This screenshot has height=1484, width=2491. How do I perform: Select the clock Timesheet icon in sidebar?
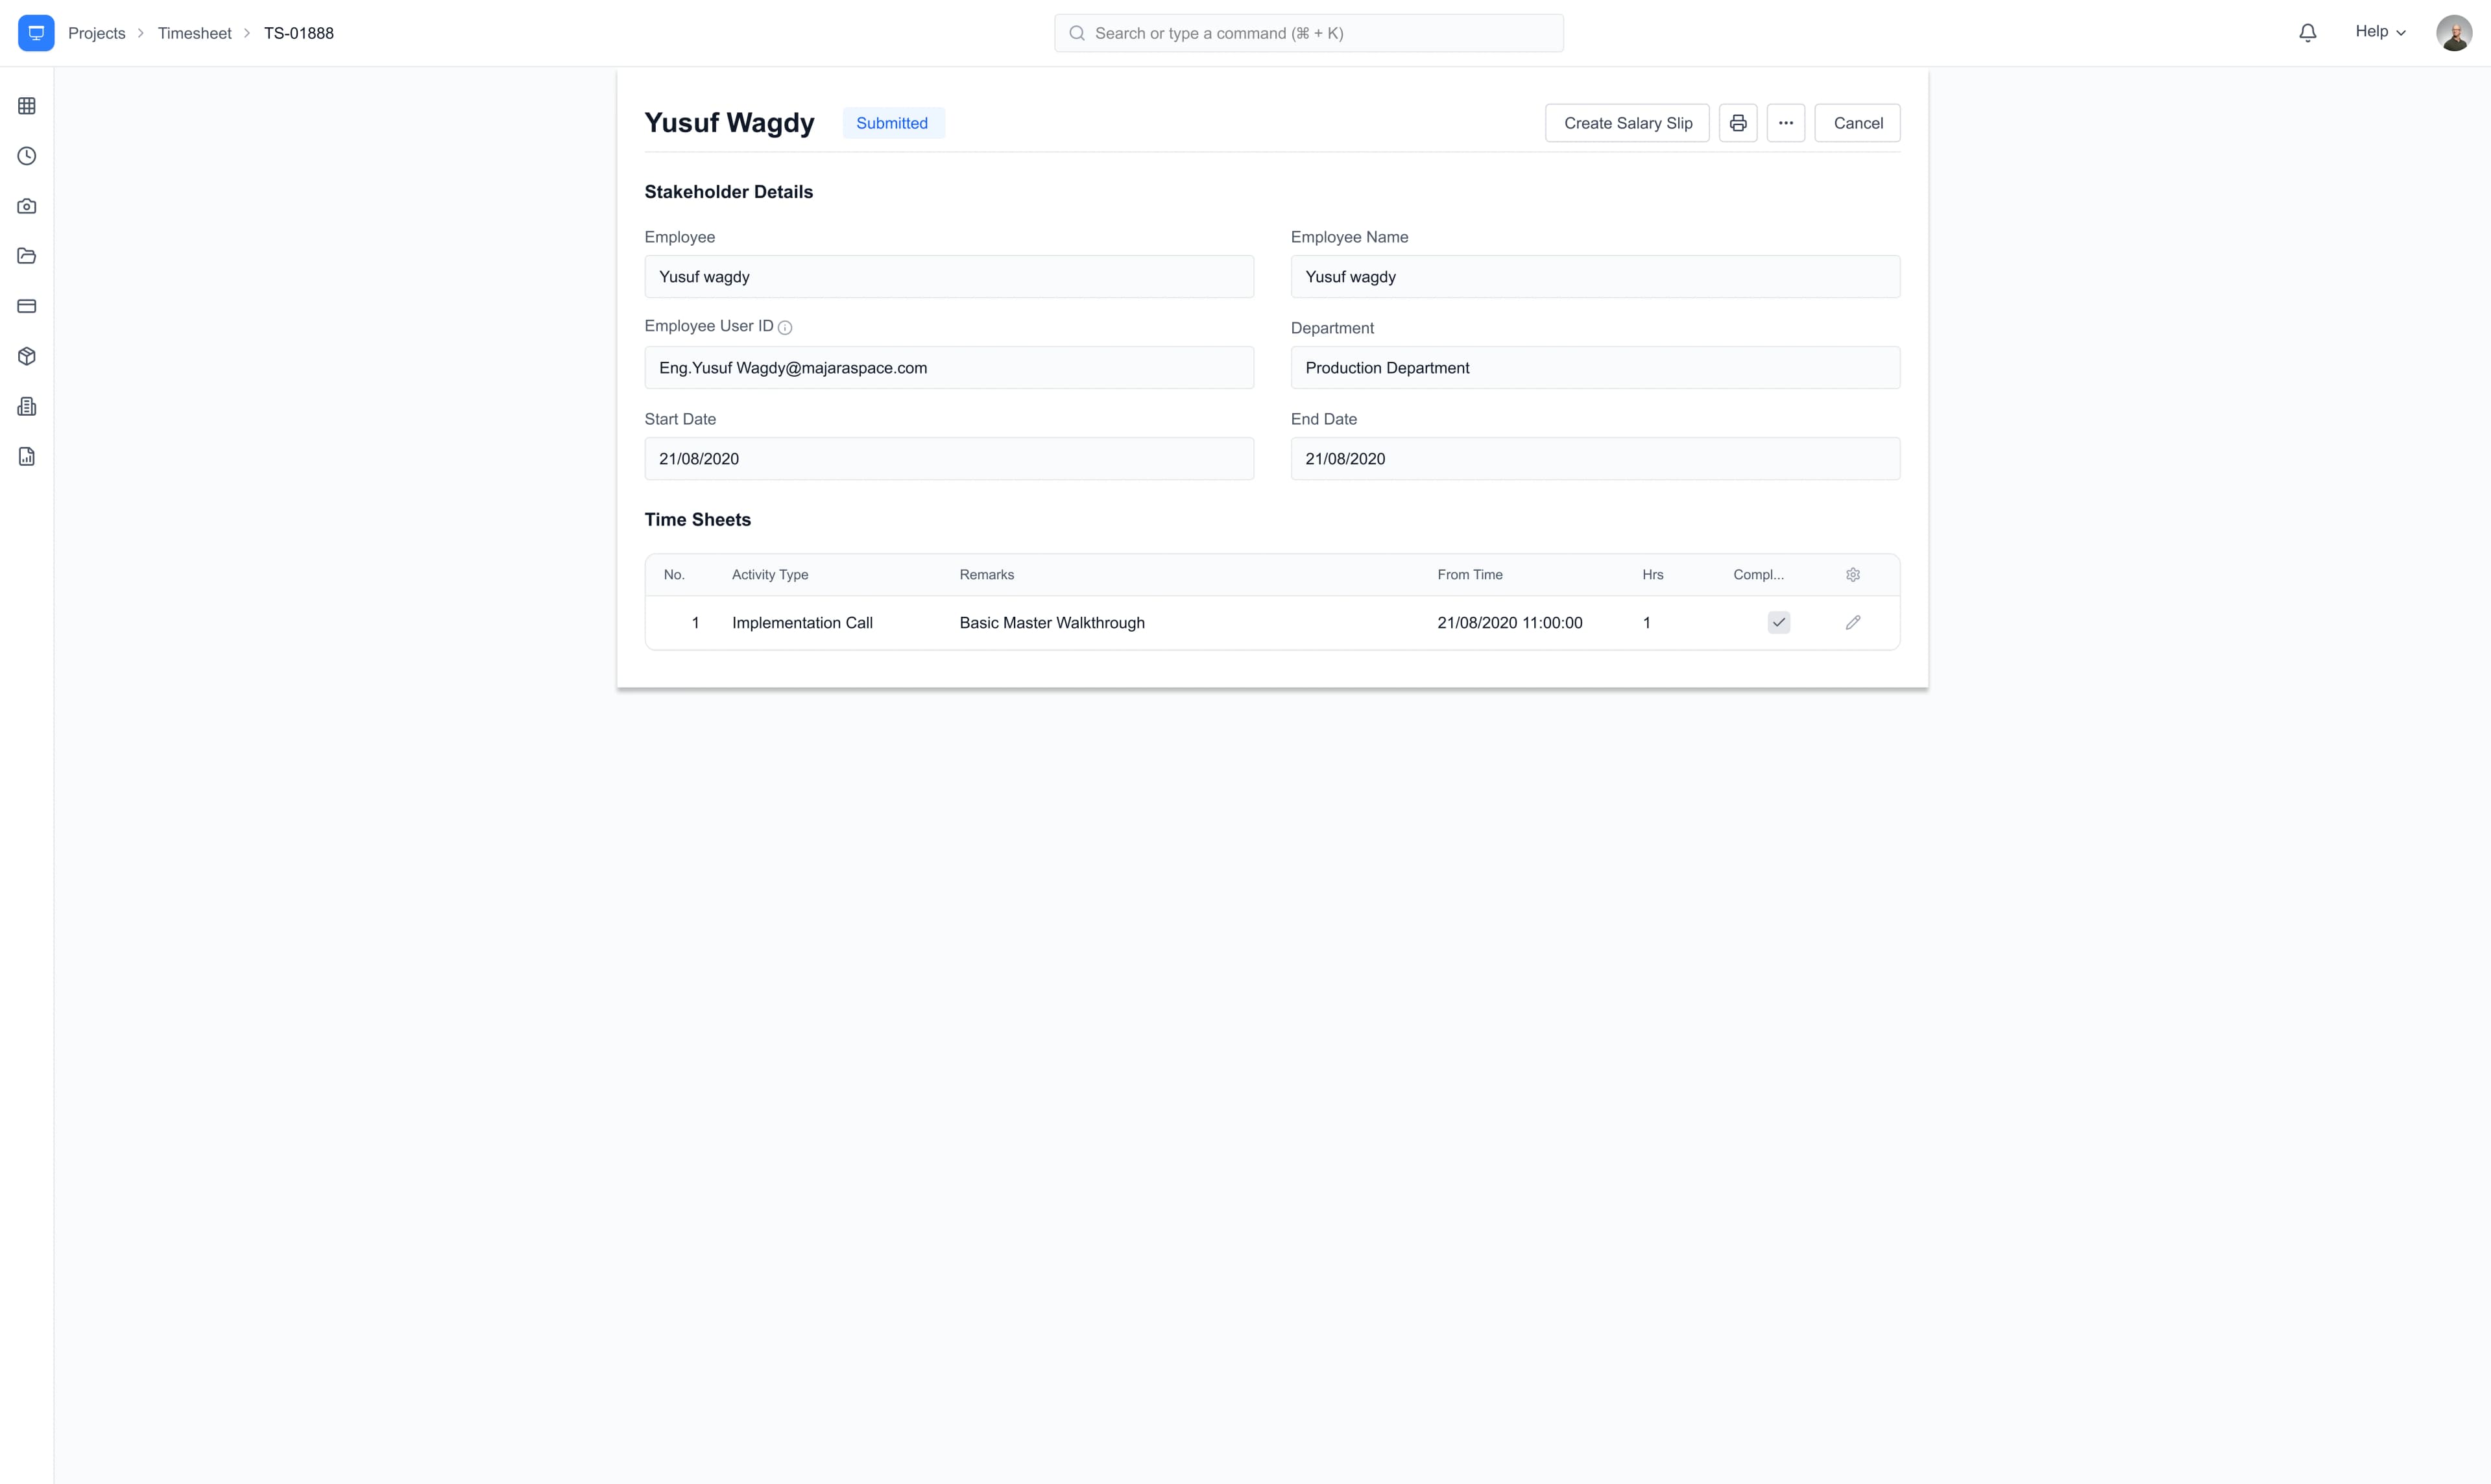26,156
